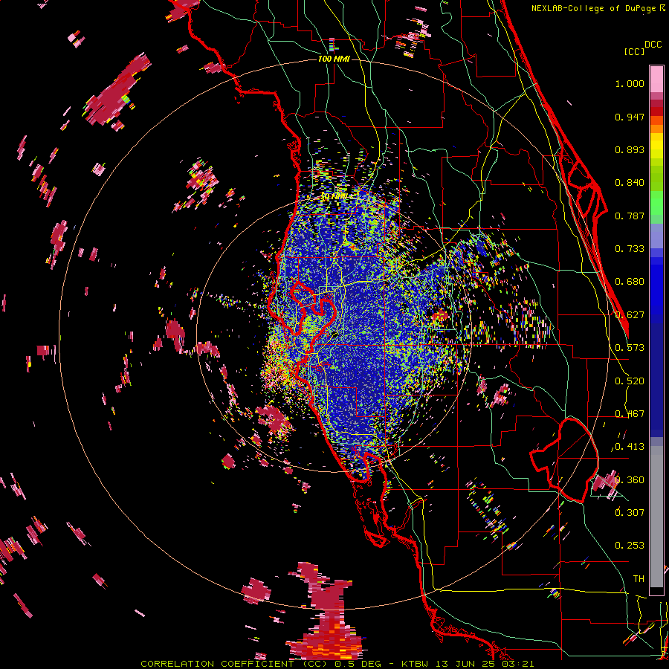Click the 0.307 scale value
The height and width of the screenshot is (669, 669).
[630, 513]
